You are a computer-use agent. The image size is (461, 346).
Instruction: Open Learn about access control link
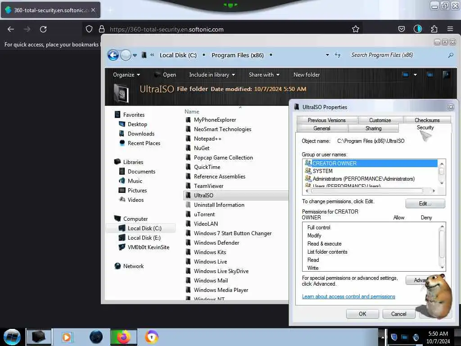(348, 296)
